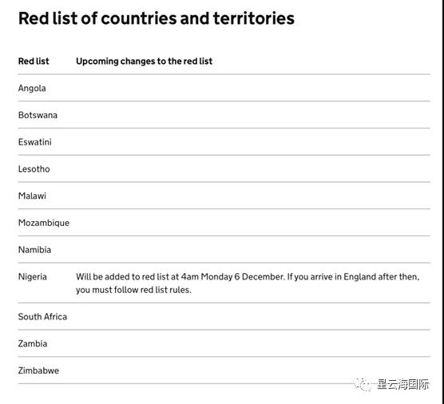Click the 星云海国际 watermark text
Viewport: 444px width, 404px height.
click(403, 385)
